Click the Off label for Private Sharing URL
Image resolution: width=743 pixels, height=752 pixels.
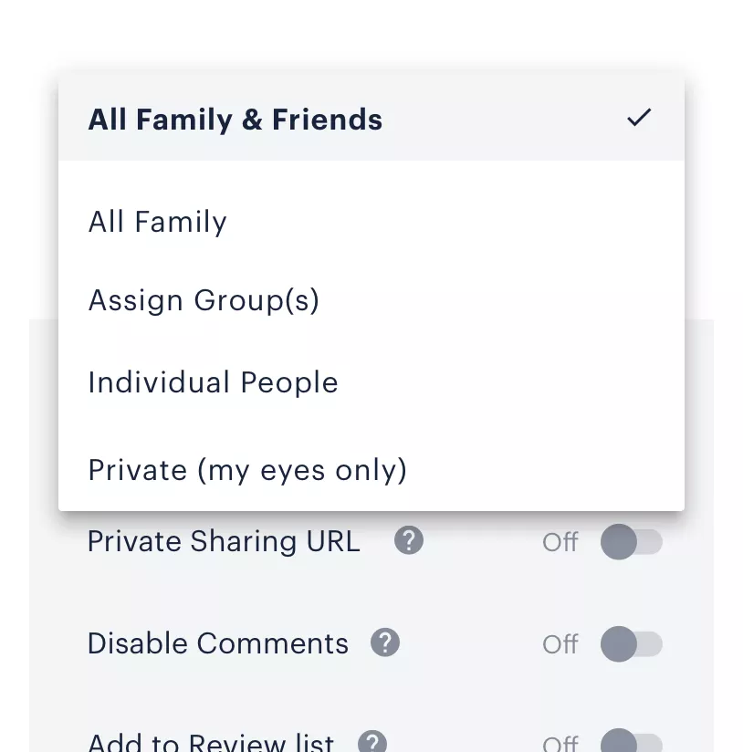(x=560, y=542)
